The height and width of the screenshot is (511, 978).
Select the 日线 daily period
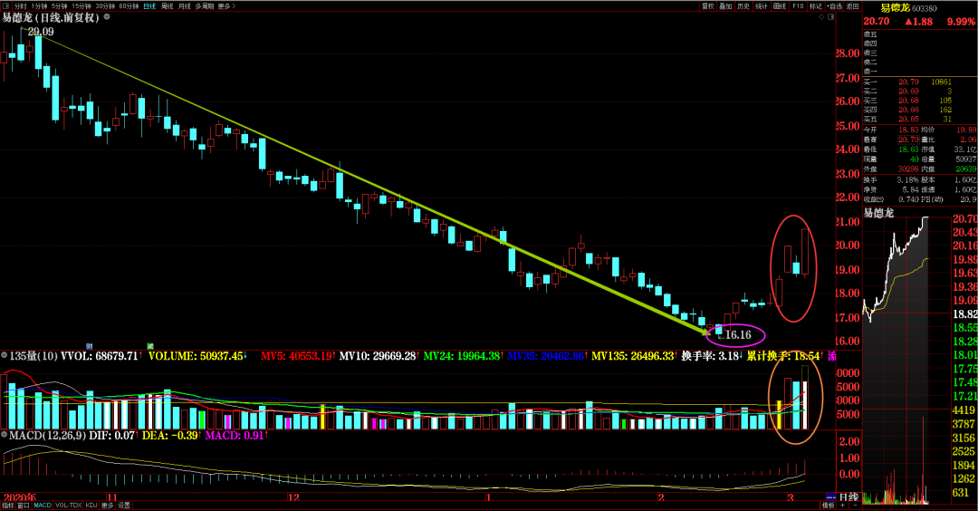click(149, 5)
